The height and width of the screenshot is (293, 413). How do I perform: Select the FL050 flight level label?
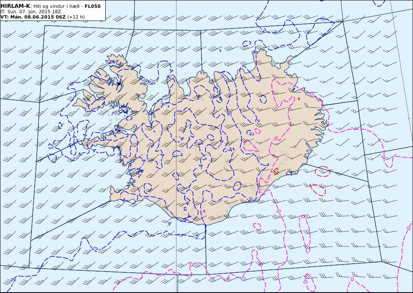pos(93,6)
